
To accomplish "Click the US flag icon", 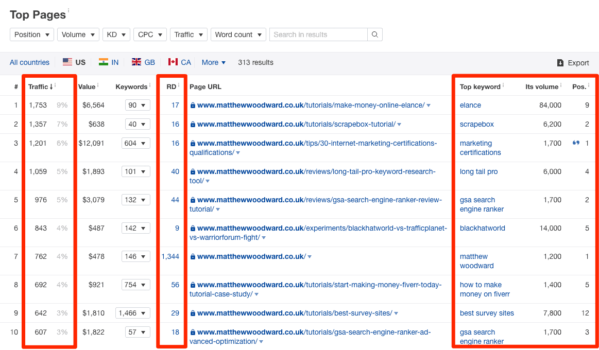I will tap(67, 62).
